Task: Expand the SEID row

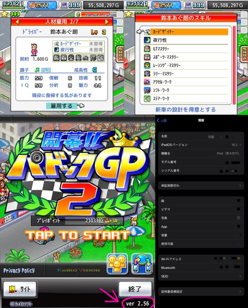Action: pyautogui.click(x=201, y=276)
